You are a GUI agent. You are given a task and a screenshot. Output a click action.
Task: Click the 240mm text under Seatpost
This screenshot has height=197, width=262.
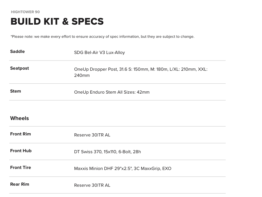pos(82,75)
